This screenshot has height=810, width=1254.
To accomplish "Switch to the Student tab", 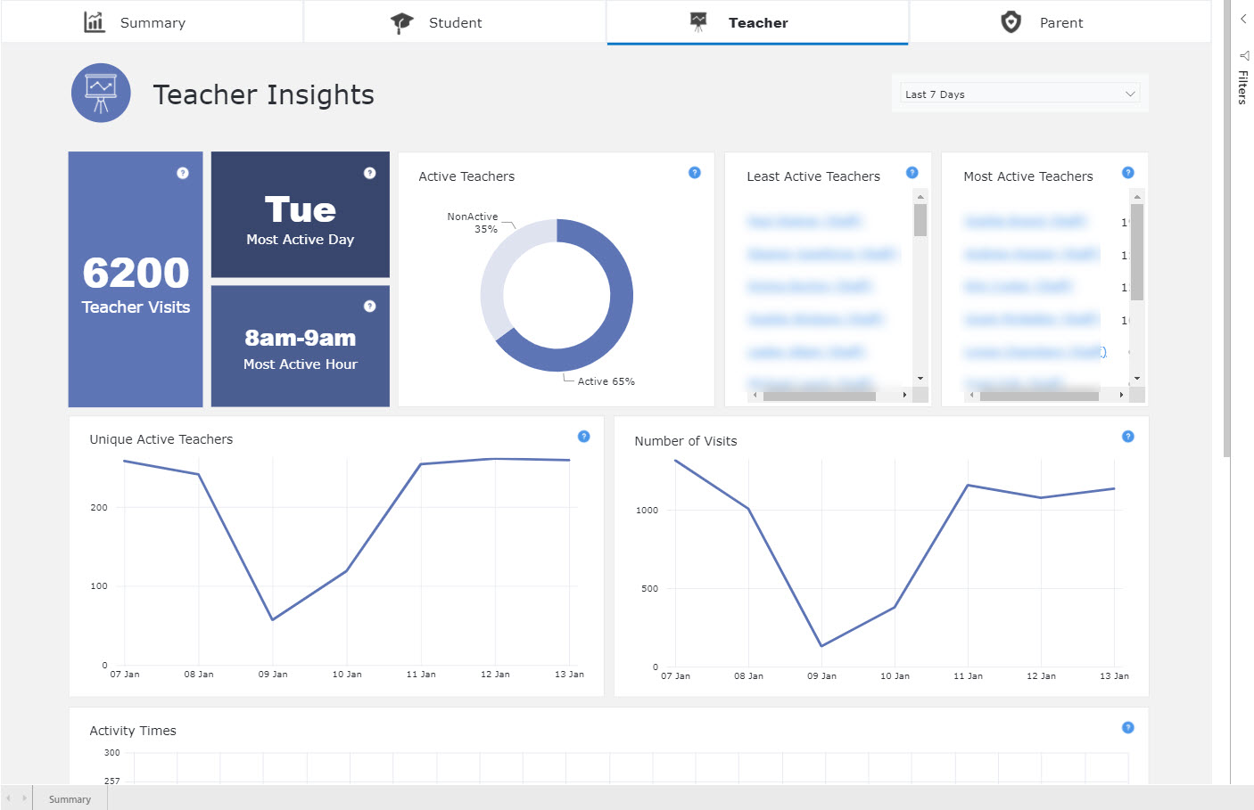I will pyautogui.click(x=454, y=22).
